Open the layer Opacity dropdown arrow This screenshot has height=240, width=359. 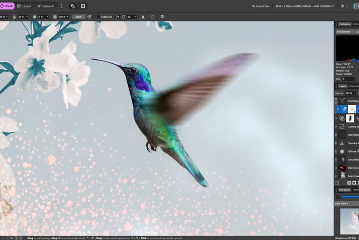[x=356, y=93]
